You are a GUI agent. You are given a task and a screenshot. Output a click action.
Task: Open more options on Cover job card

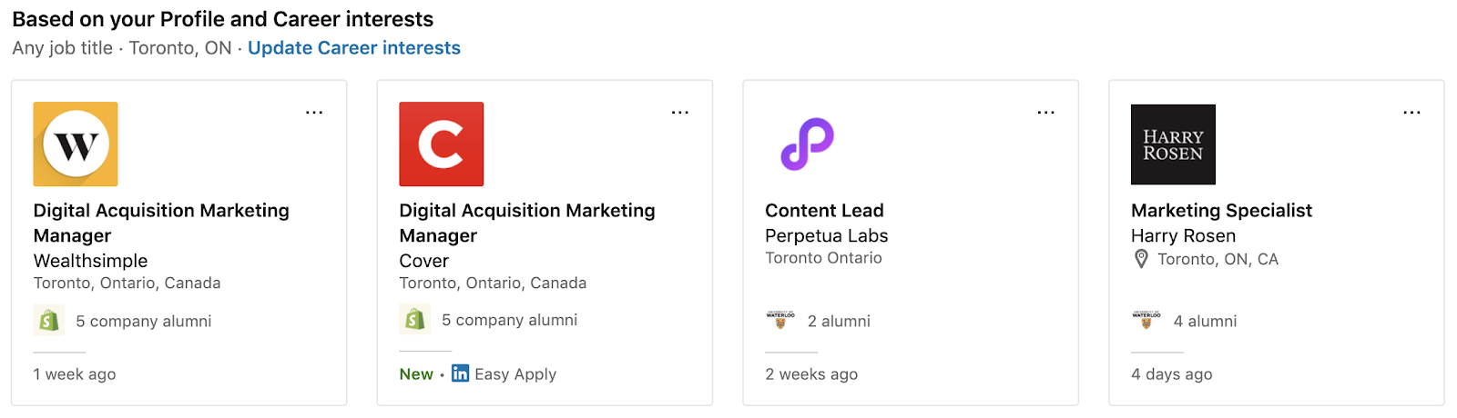[x=680, y=113]
